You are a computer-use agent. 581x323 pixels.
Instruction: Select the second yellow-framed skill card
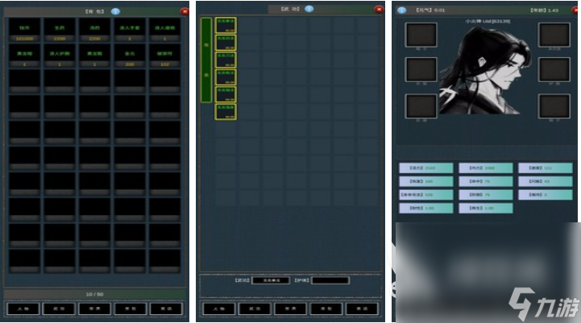click(226, 42)
